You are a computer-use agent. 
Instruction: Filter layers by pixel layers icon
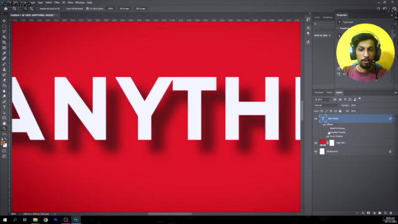tap(335, 100)
